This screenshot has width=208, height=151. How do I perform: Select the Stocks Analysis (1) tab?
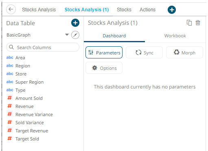[87, 10]
